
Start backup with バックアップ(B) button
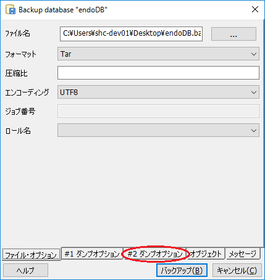[x=182, y=270]
